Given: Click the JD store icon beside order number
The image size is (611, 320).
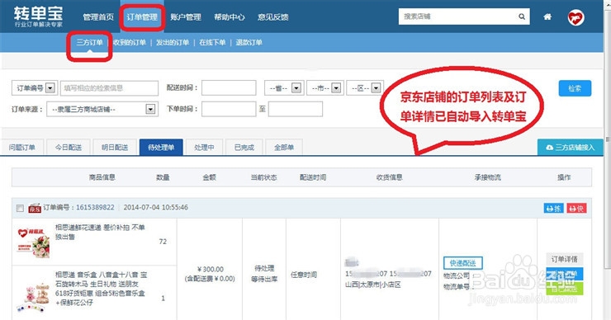Looking at the screenshot, I should (x=35, y=208).
